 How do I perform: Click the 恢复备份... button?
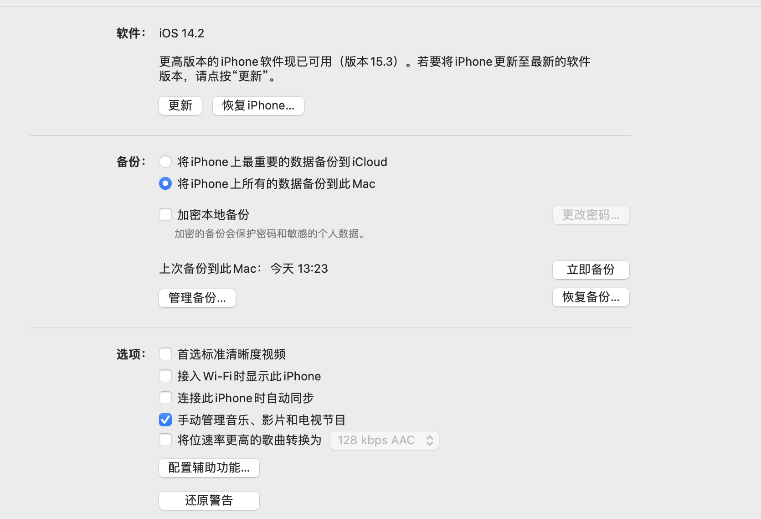(x=591, y=297)
